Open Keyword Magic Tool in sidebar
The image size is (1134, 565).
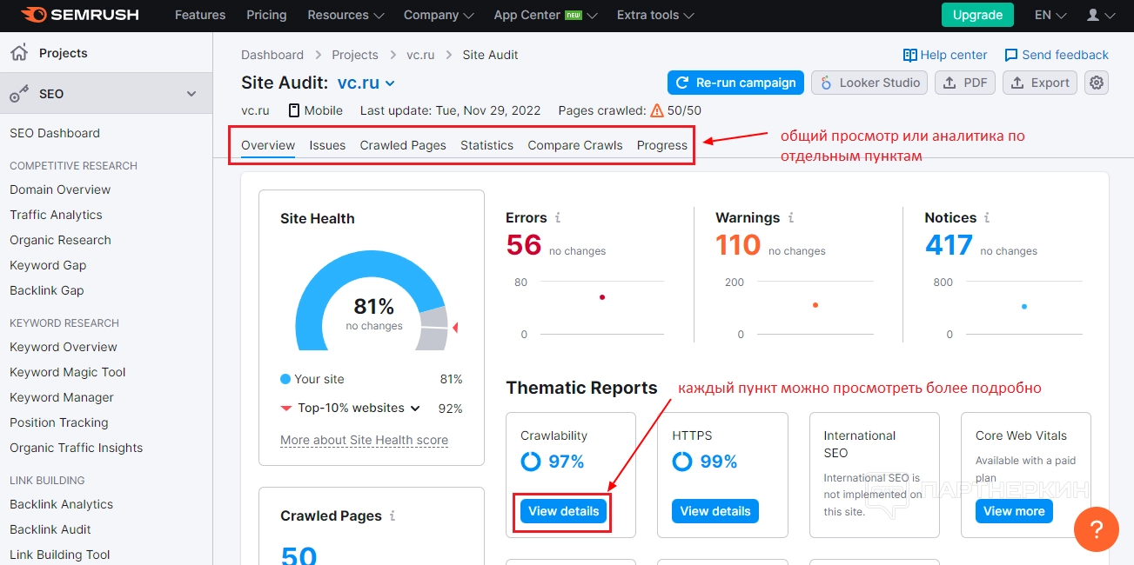pyautogui.click(x=68, y=372)
